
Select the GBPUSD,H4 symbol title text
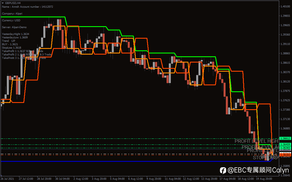tap(13, 3)
